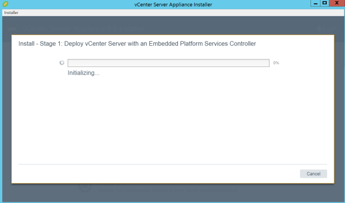
Task: Click the loading spinner icon
Action: click(x=62, y=63)
